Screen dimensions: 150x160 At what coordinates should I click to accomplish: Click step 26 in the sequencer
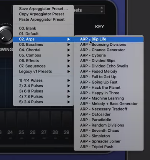coord(33,132)
